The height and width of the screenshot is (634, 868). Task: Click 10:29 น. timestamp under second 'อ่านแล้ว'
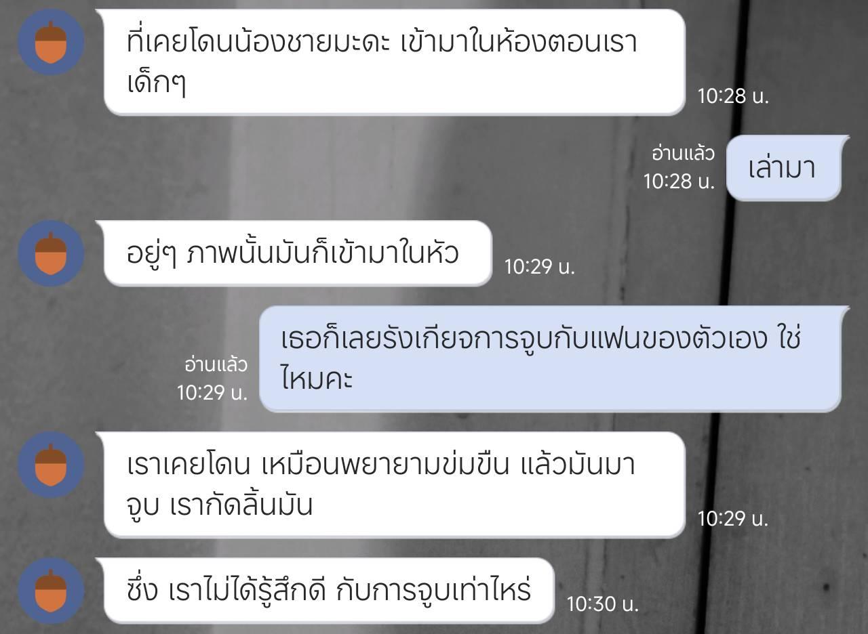click(212, 393)
